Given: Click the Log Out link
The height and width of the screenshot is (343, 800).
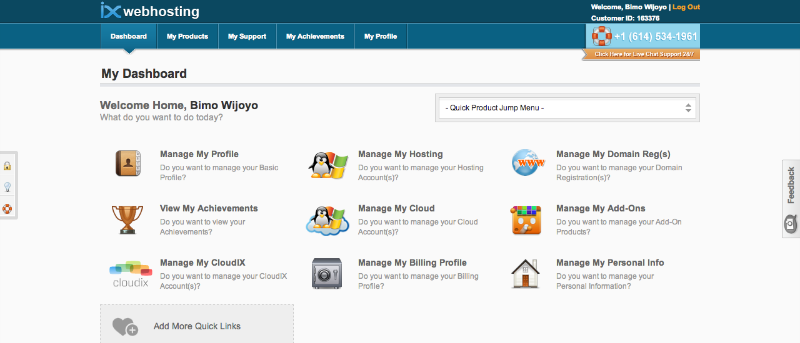Looking at the screenshot, I should (x=686, y=7).
